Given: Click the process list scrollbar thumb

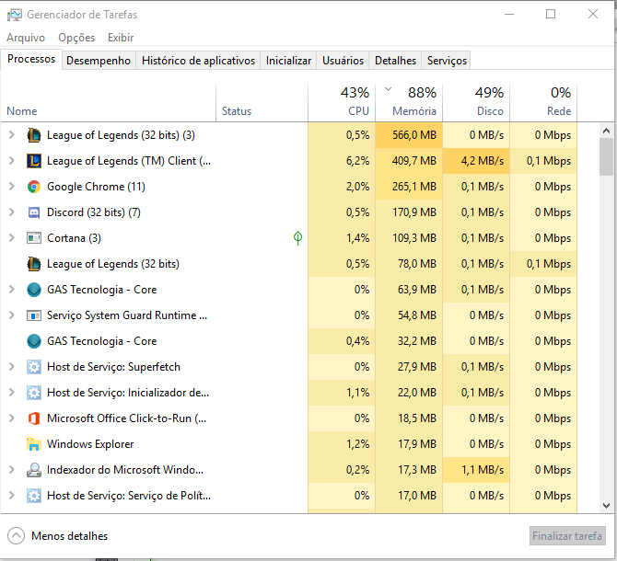Looking at the screenshot, I should click(x=606, y=156).
